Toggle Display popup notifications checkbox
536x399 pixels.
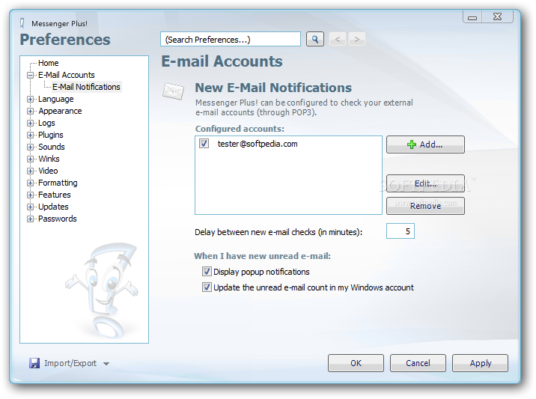pos(207,272)
